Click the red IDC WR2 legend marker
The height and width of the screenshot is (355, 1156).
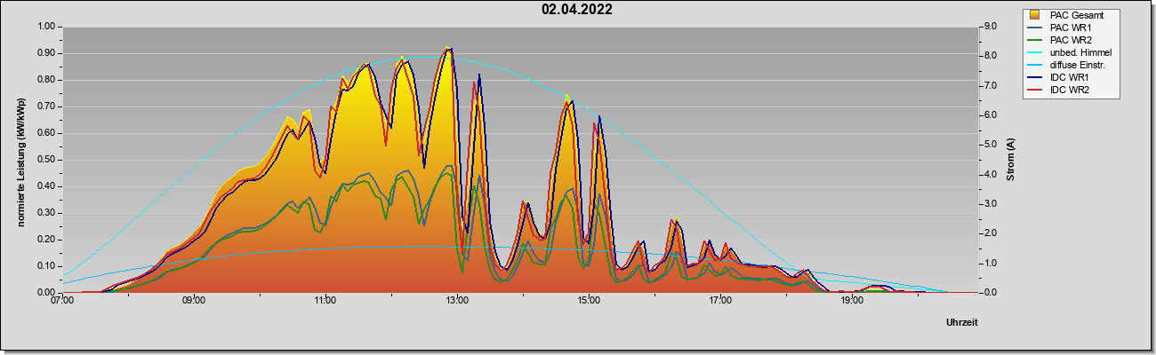click(x=1034, y=90)
